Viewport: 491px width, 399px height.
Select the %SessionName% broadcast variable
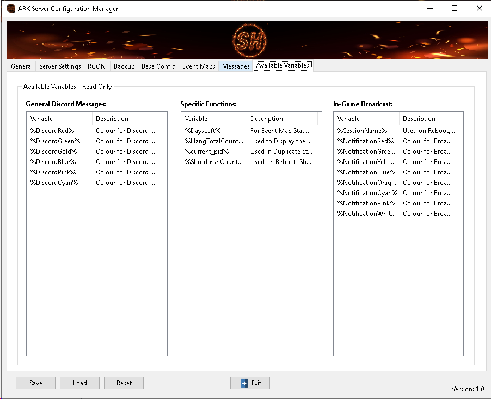click(x=362, y=131)
